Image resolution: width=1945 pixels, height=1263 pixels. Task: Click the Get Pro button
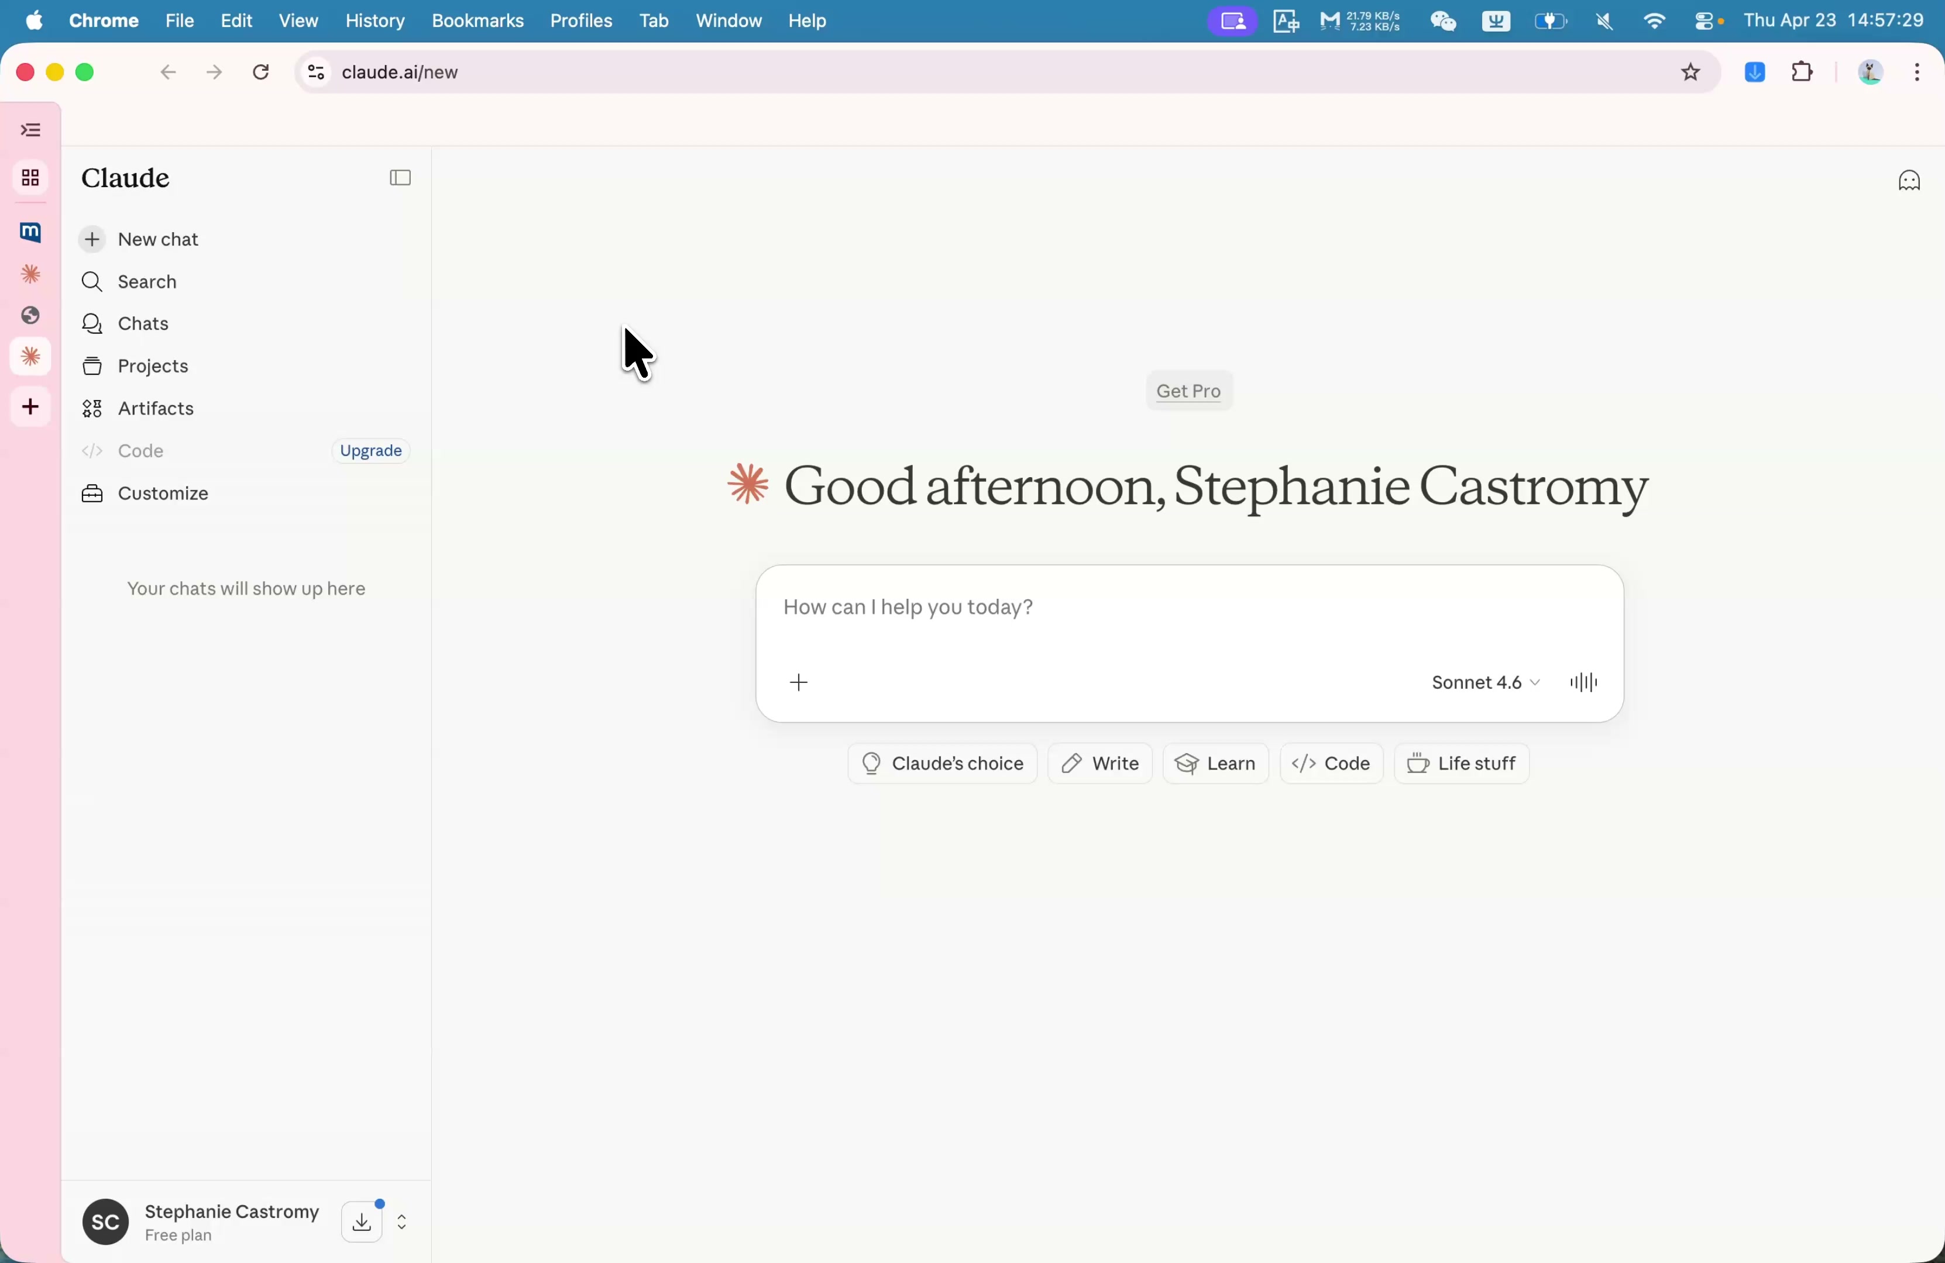(x=1190, y=392)
